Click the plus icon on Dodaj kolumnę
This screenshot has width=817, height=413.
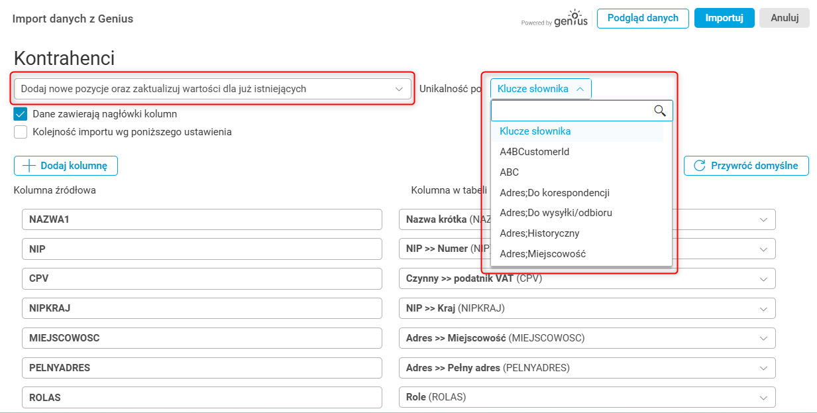[28, 166]
